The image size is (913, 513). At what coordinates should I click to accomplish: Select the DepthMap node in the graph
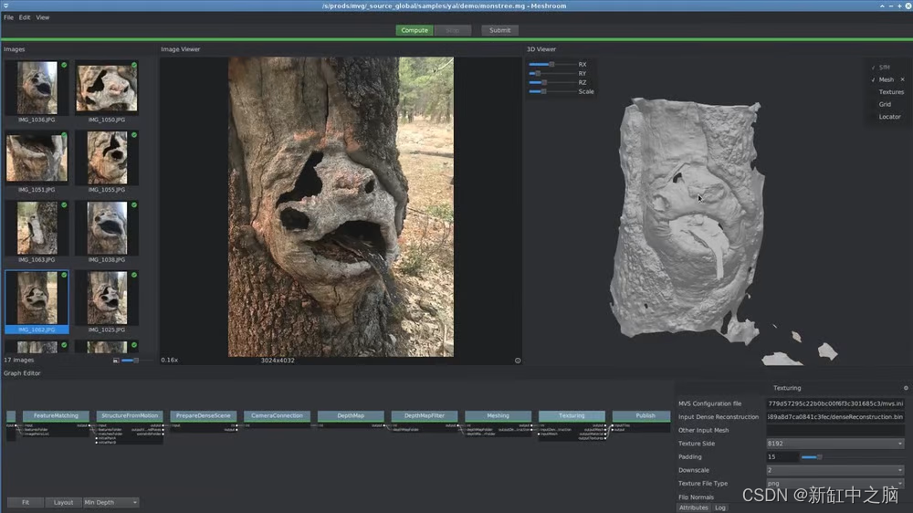click(x=351, y=415)
